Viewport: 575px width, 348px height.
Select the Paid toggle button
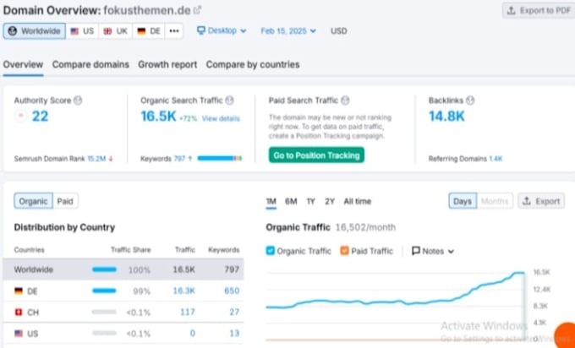click(65, 201)
